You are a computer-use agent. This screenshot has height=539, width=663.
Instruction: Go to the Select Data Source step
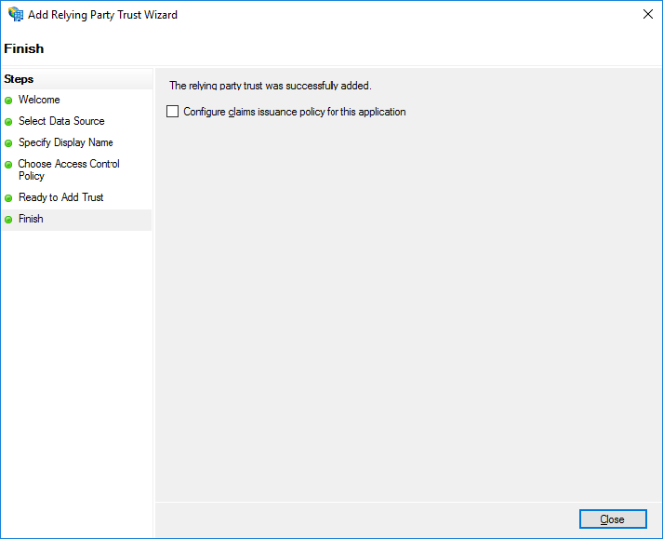click(x=61, y=121)
